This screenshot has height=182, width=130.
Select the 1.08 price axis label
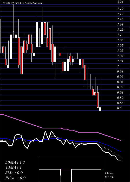click(120, 40)
